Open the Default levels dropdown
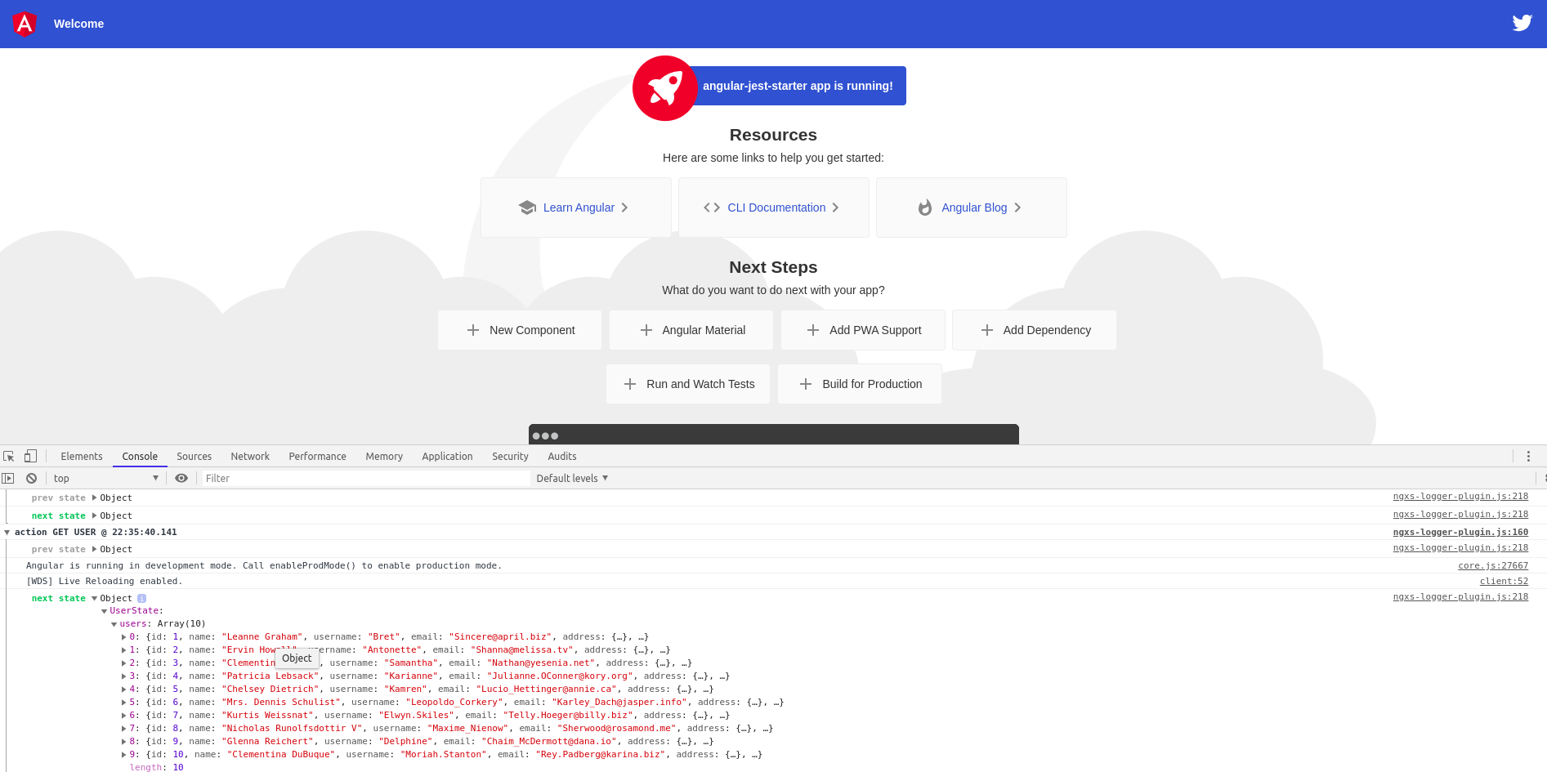This screenshot has height=772, width=1547. (x=572, y=478)
